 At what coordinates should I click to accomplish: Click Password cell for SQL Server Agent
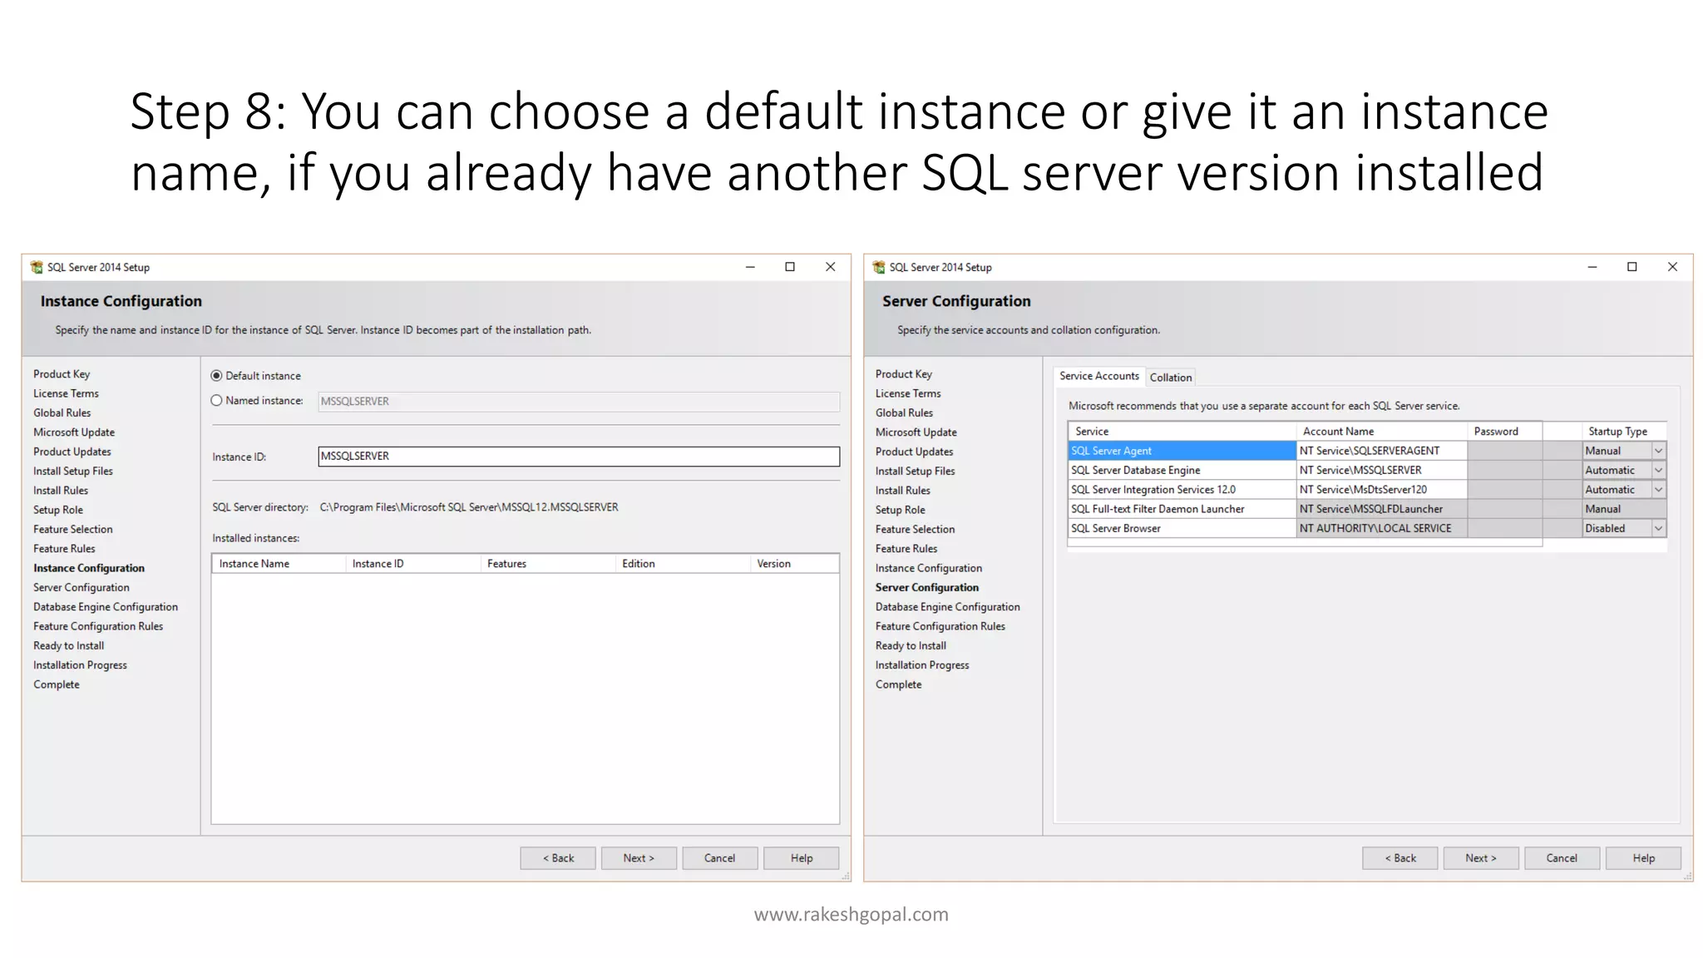[x=1505, y=451]
